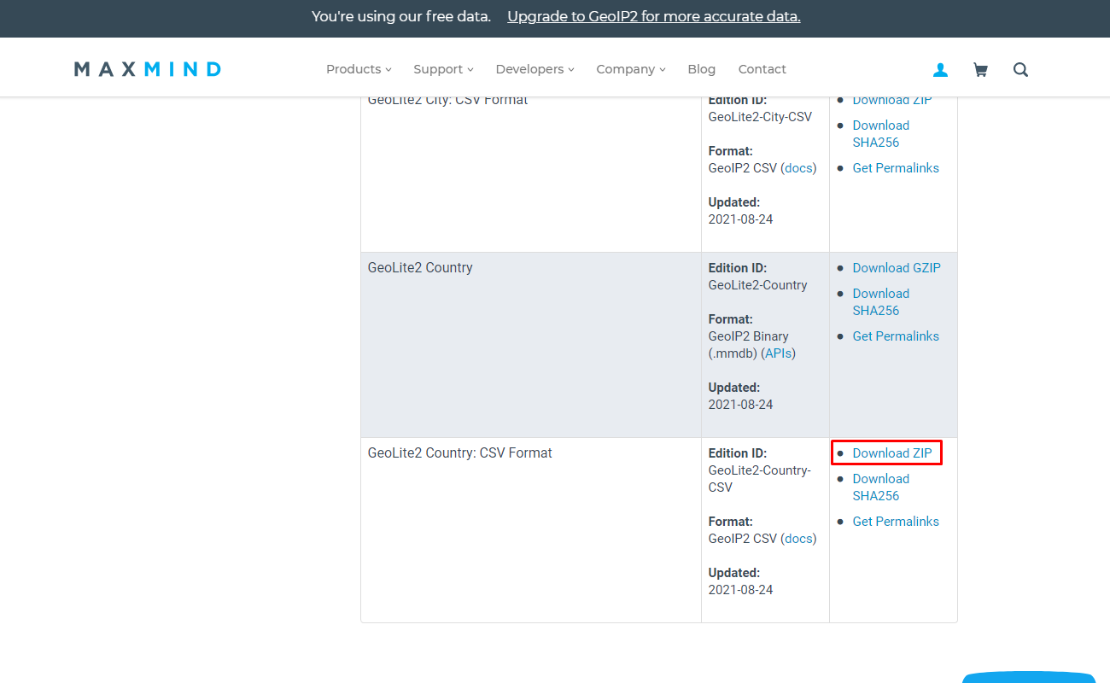Open the Developers dropdown menu

(x=535, y=69)
